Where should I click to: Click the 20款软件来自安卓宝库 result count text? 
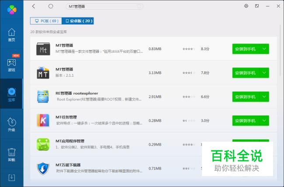click(48, 32)
